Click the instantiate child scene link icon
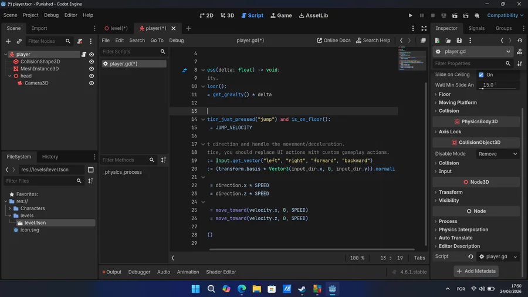528x297 pixels. coord(19,42)
